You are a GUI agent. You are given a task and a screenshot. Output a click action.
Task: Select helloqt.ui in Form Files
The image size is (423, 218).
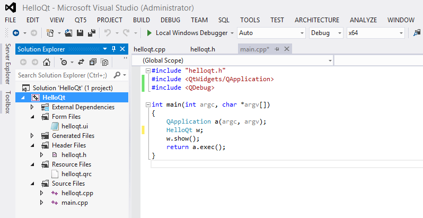[75, 126]
